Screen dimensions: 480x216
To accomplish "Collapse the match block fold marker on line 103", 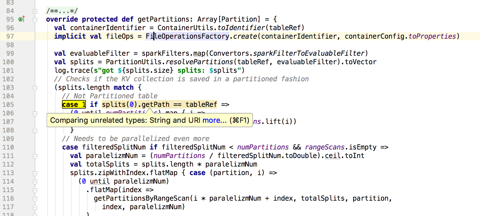I will click(35, 88).
